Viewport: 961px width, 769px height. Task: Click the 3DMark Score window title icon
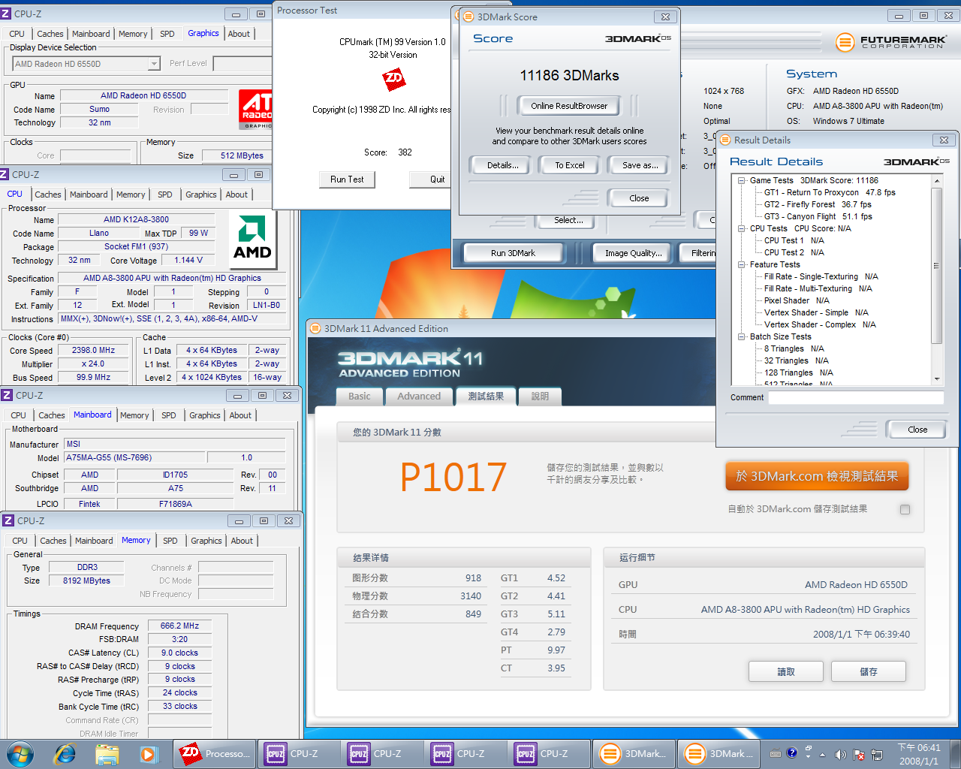(468, 17)
